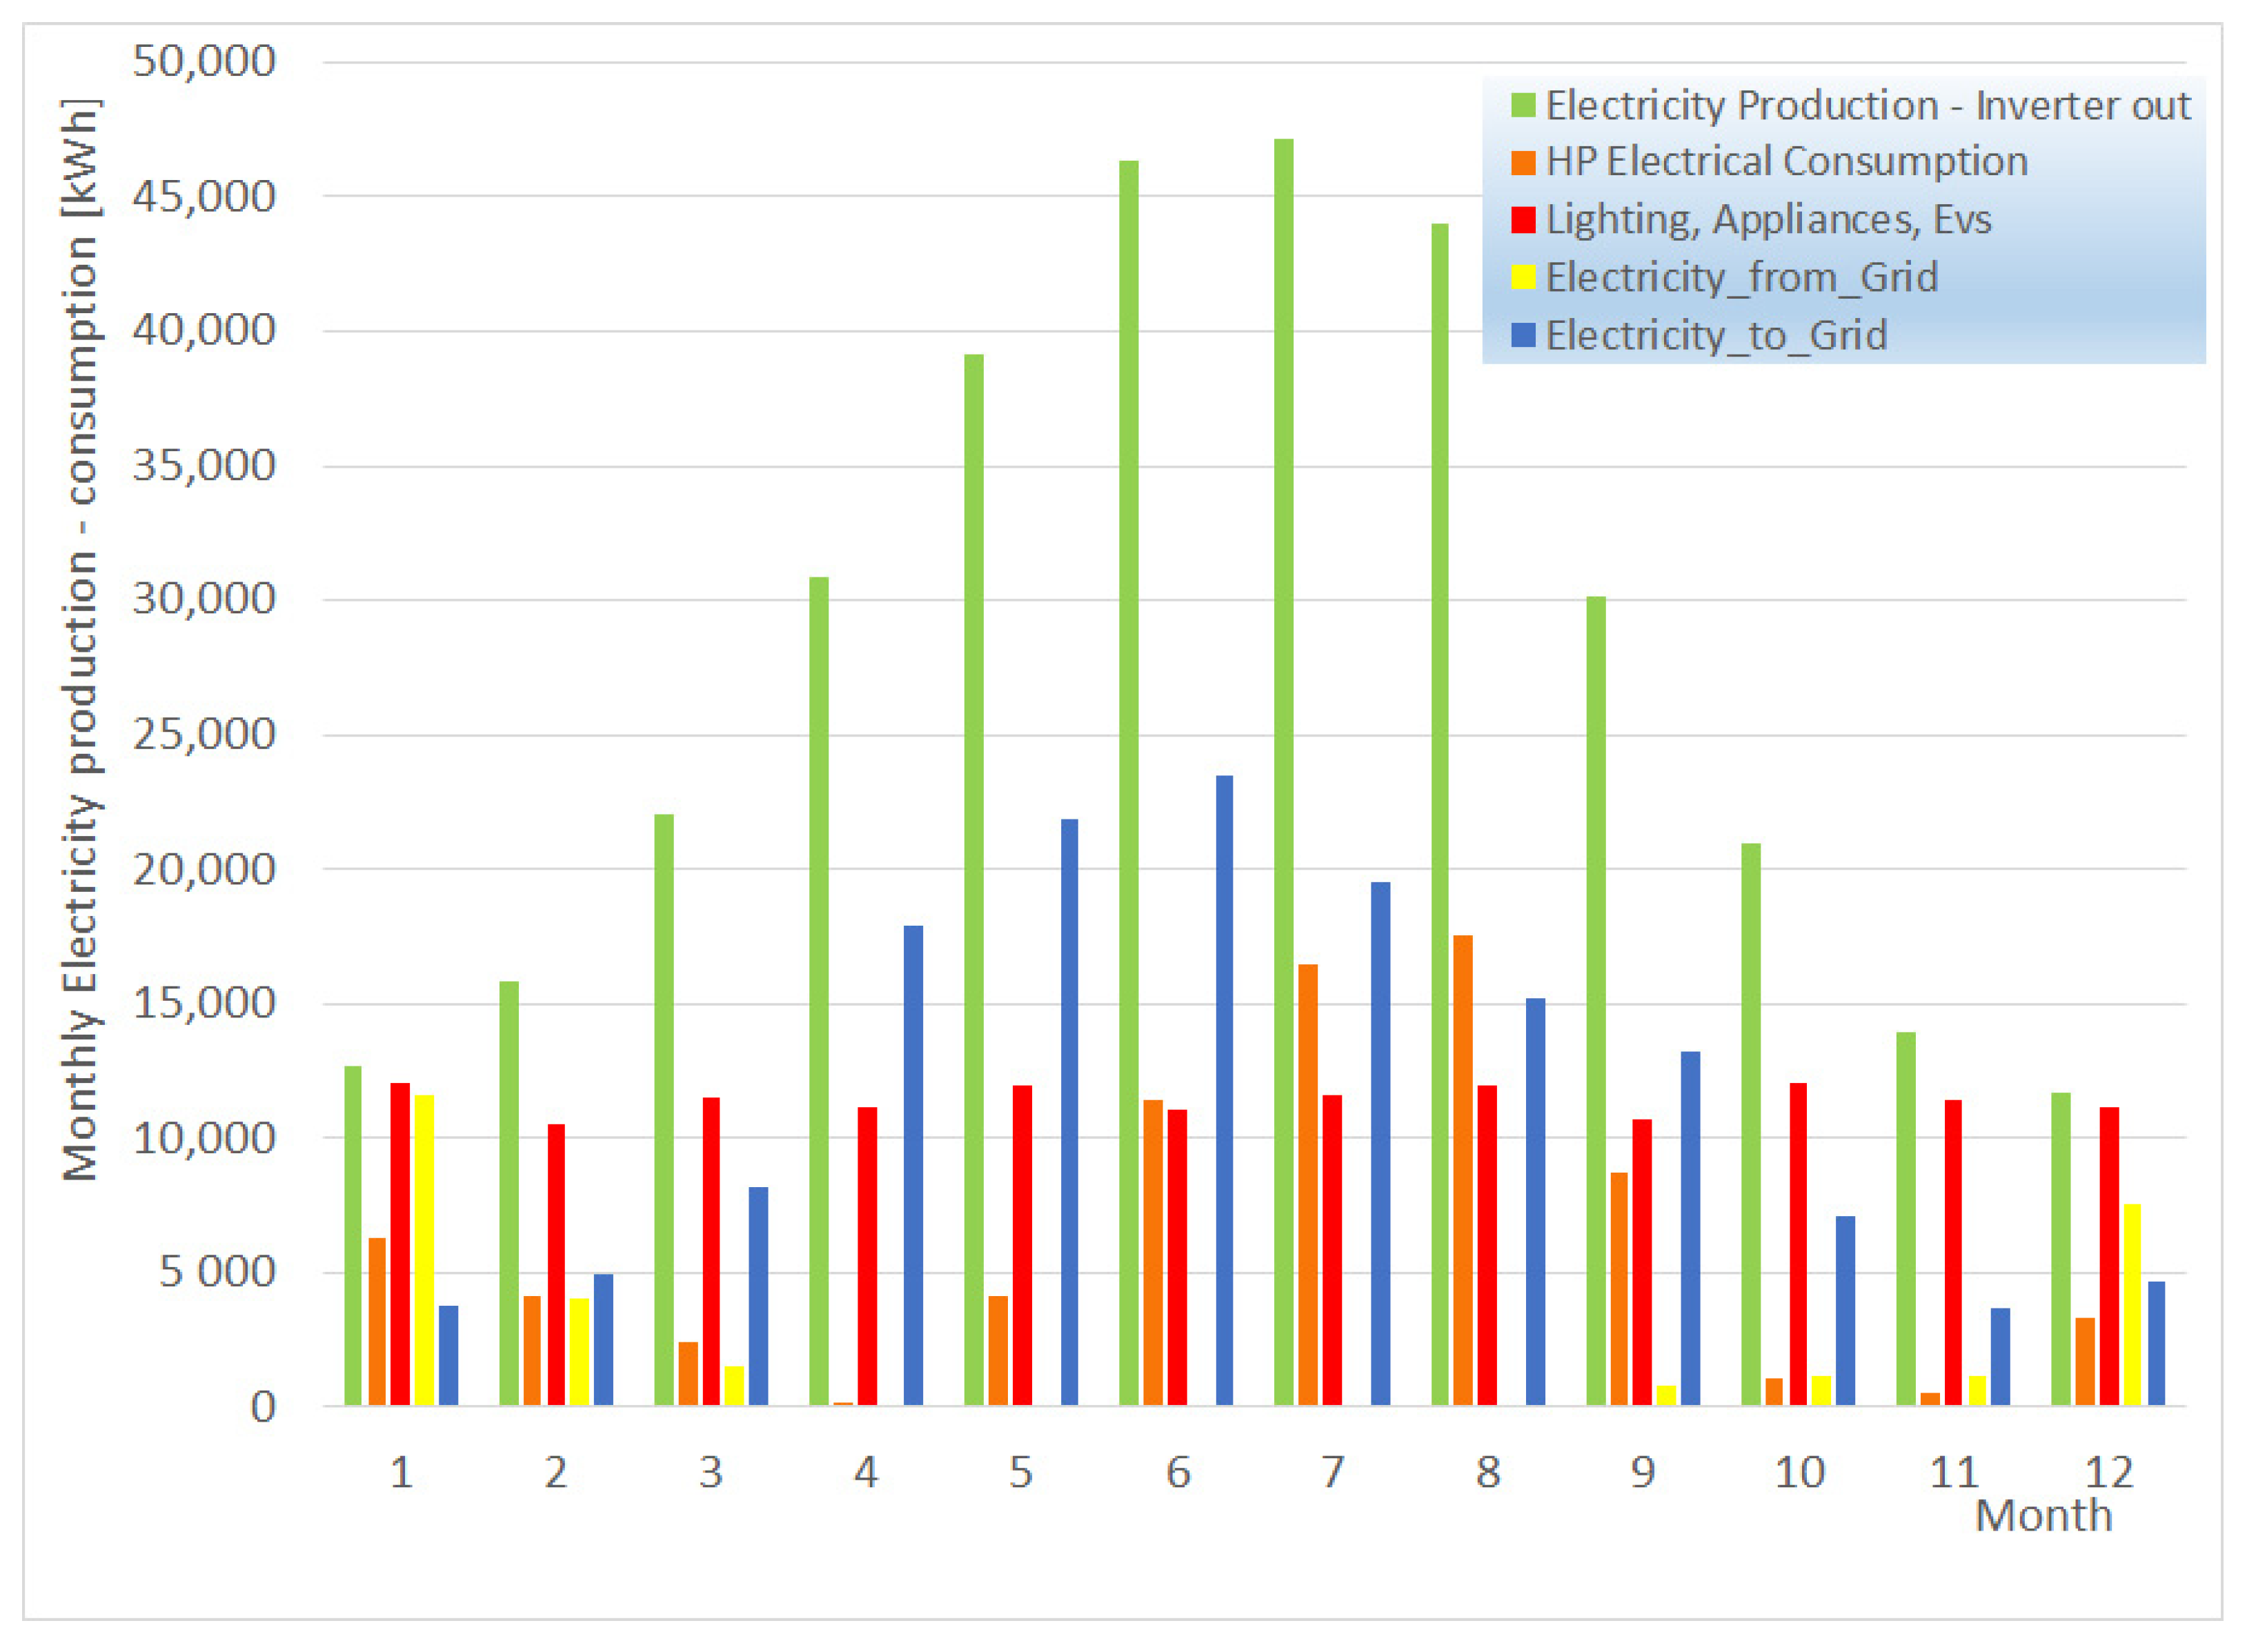Click the orange bar in month 8

[1462, 1170]
